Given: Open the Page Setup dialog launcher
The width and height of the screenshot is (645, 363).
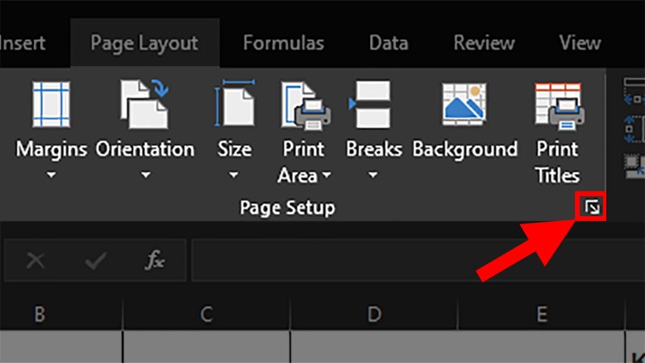Looking at the screenshot, I should coord(592,207).
